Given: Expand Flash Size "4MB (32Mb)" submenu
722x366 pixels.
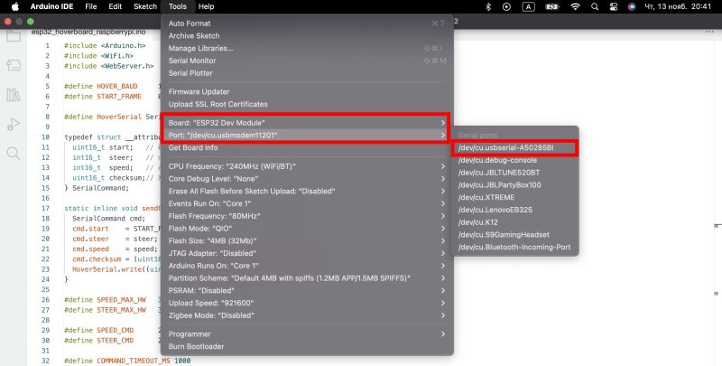Looking at the screenshot, I should tap(307, 241).
